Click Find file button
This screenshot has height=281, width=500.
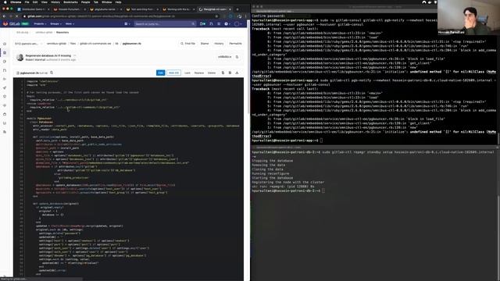187,44
